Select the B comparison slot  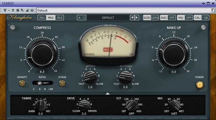click(x=84, y=18)
